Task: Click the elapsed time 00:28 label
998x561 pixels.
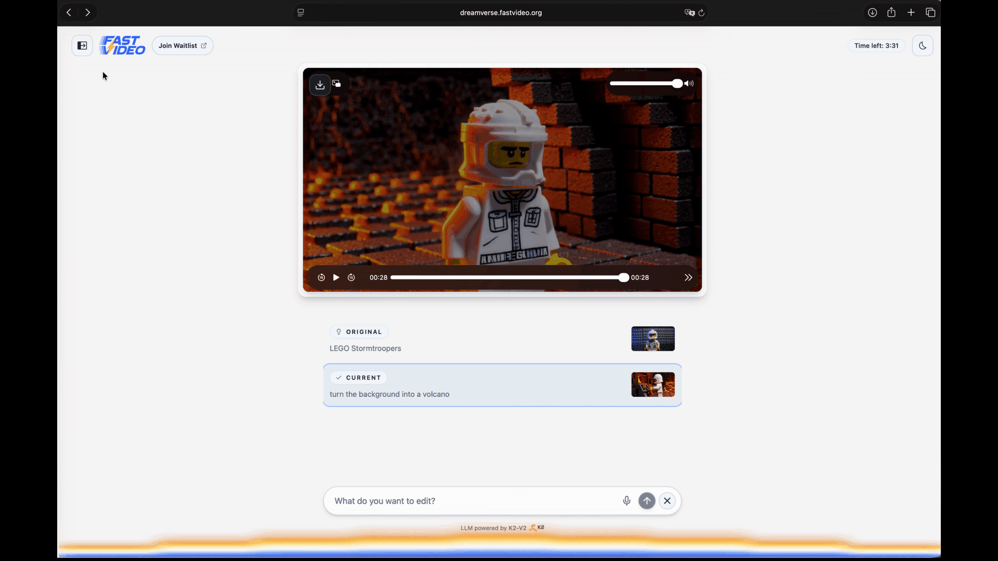Action: [378, 278]
